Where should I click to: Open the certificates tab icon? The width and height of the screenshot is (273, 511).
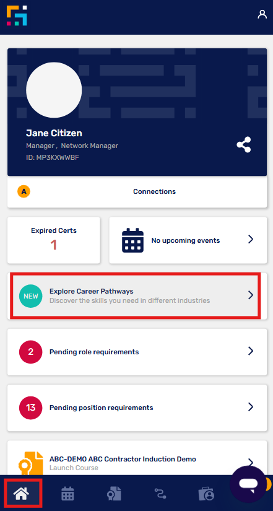click(114, 494)
